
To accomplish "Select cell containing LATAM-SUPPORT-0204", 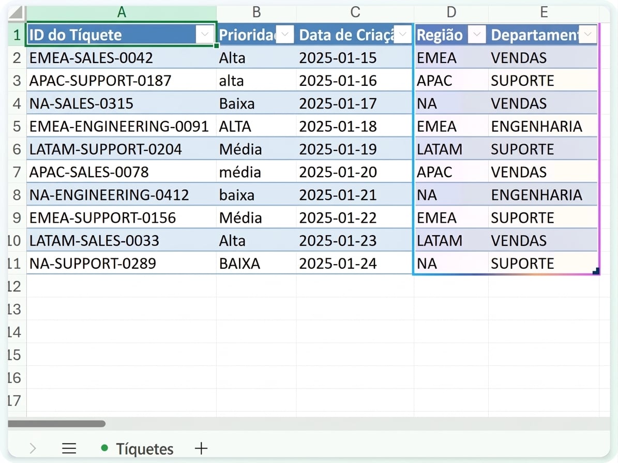I will click(122, 149).
